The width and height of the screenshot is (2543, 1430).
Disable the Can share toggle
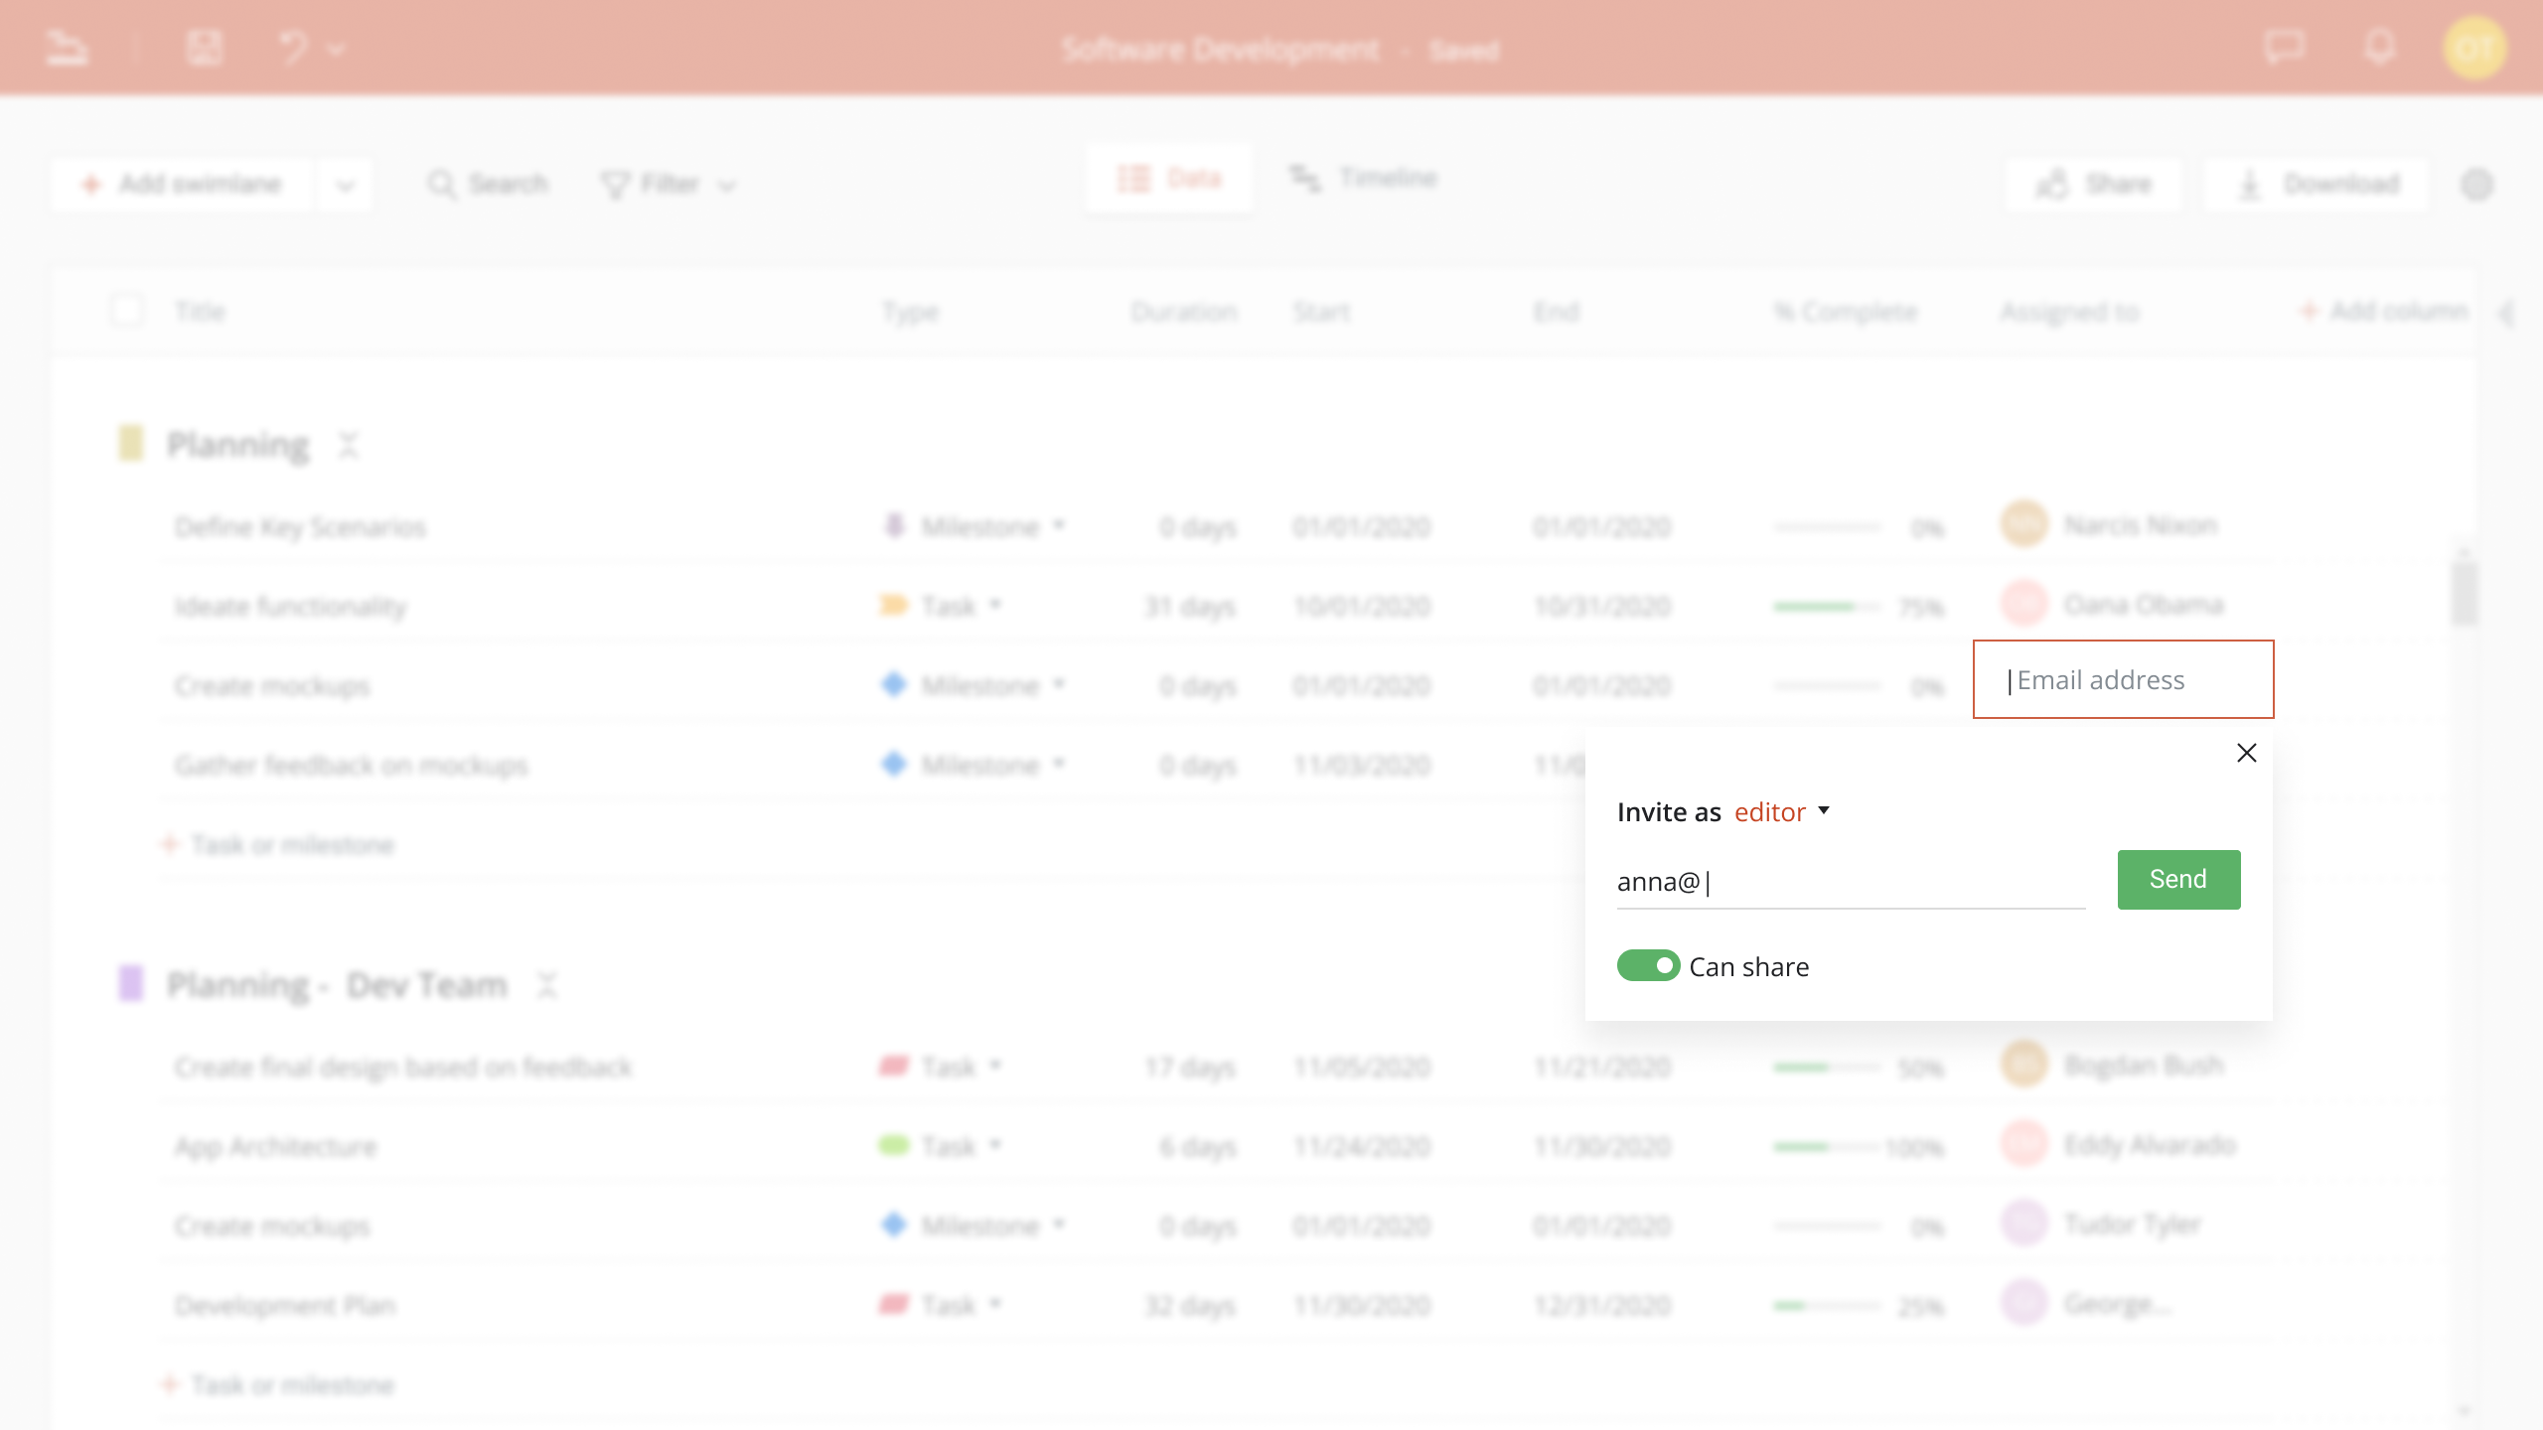pos(1649,965)
